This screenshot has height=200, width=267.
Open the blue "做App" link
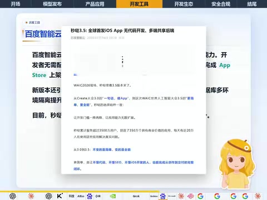(122, 98)
